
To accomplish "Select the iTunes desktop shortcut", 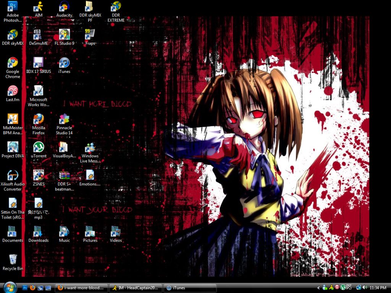I will 64,66.
